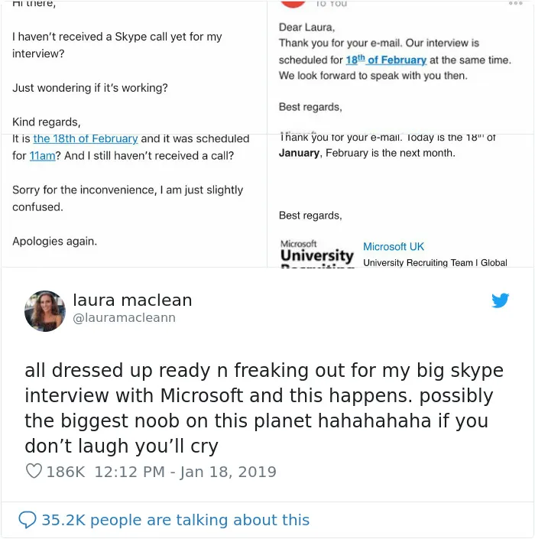The image size is (535, 539).
Task: Open the top-left email screenshot
Action: [x=134, y=67]
